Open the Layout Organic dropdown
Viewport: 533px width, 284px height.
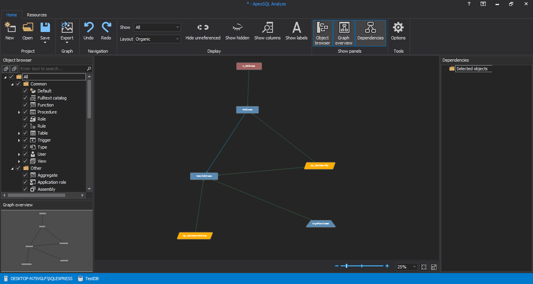click(157, 39)
